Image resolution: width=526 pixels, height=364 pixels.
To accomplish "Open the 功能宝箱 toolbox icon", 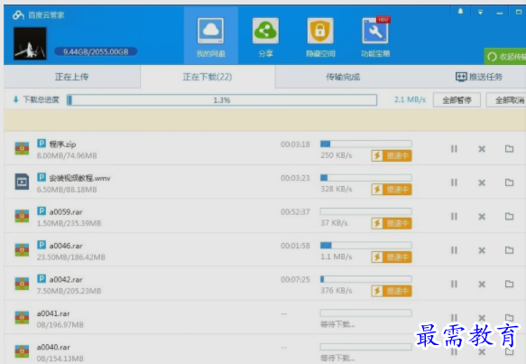I will click(375, 31).
